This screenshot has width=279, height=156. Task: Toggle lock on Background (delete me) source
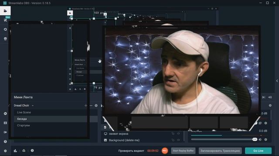(x=173, y=140)
